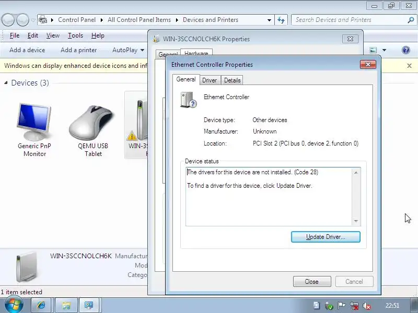This screenshot has width=418, height=313.
Task: Click the All Control Panel Items breadcrumb
Action: coord(139,20)
